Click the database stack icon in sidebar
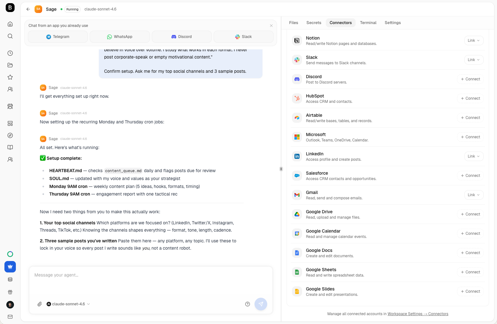Screen dimensions: 497x324 tap(10, 279)
